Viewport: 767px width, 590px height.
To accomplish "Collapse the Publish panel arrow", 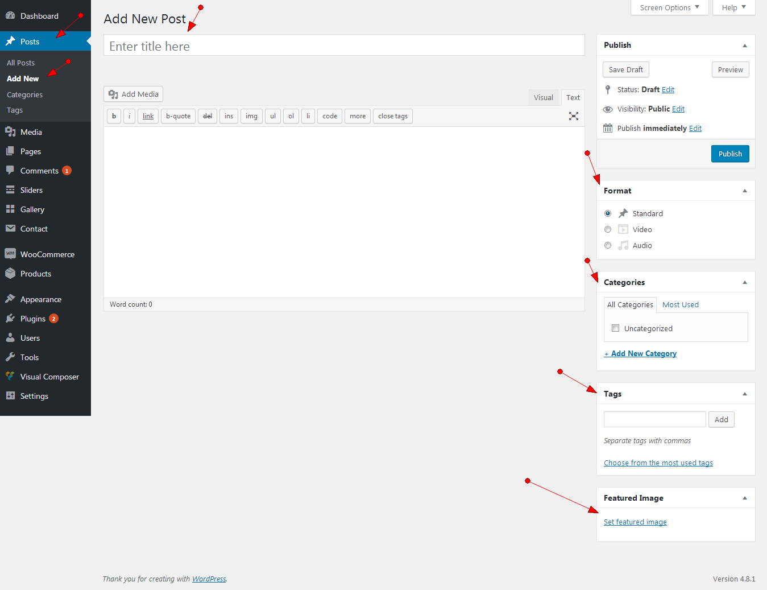I will (x=745, y=46).
